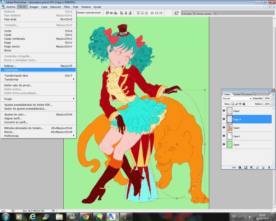Open the status bar document info arrow

click(53, 211)
